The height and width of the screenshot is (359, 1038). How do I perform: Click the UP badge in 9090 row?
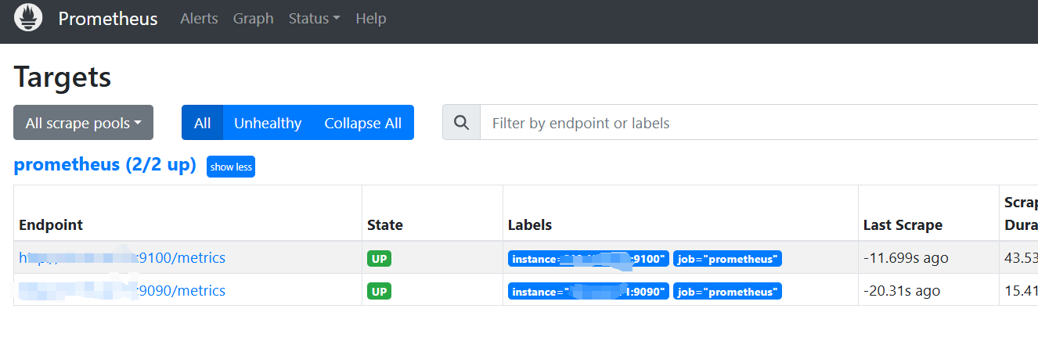click(x=379, y=291)
